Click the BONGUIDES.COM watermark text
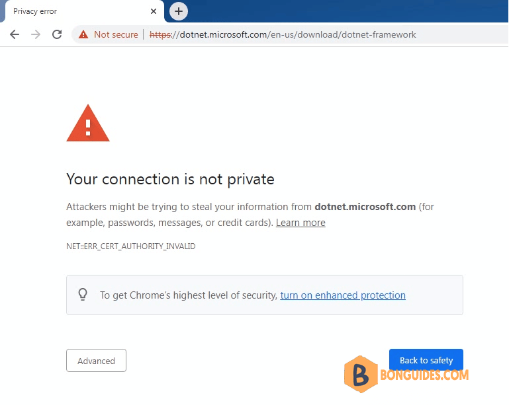509x405 pixels. point(424,375)
